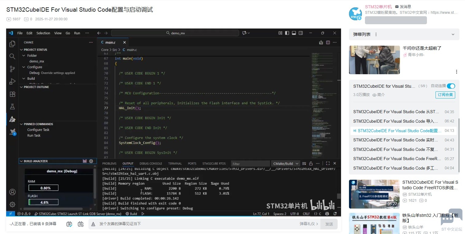Open the Testing flask view

click(x=12, y=107)
